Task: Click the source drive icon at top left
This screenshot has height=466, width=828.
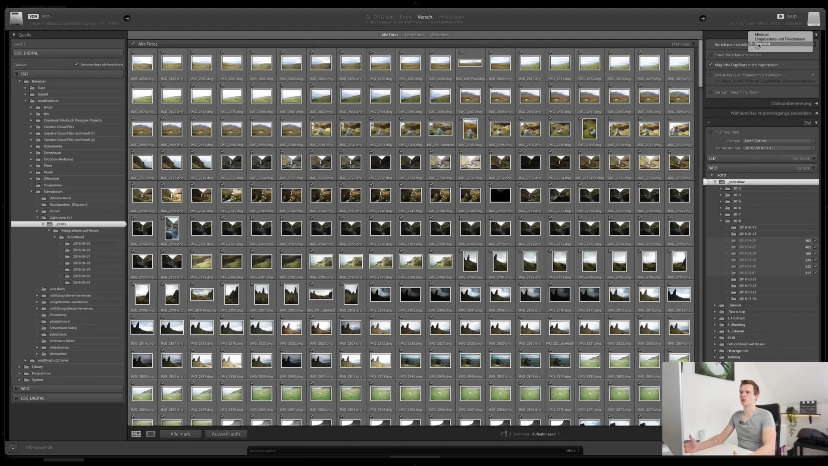Action: coord(16,18)
